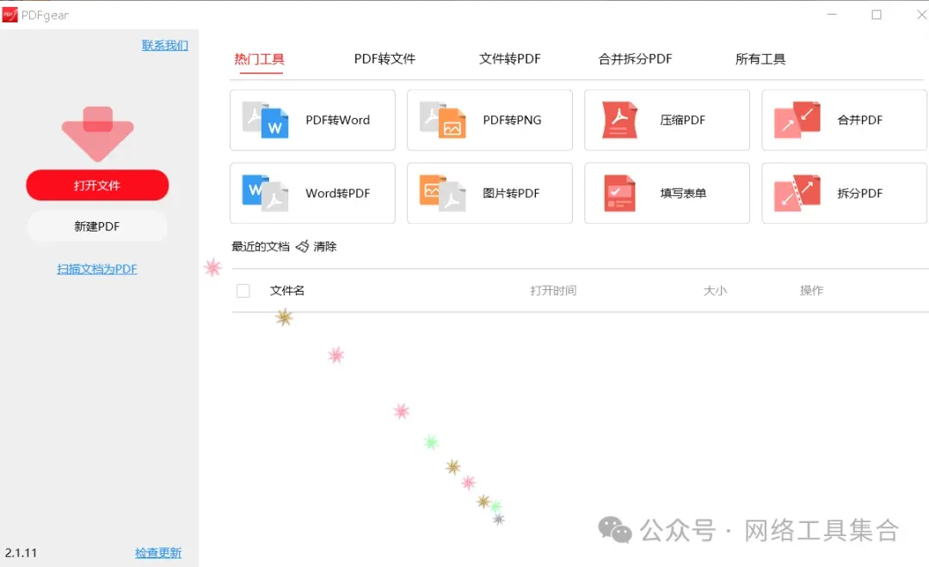929x567 pixels.
Task: Click the 新建PDF button
Action: pos(97,226)
